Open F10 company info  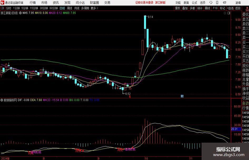[215, 8]
